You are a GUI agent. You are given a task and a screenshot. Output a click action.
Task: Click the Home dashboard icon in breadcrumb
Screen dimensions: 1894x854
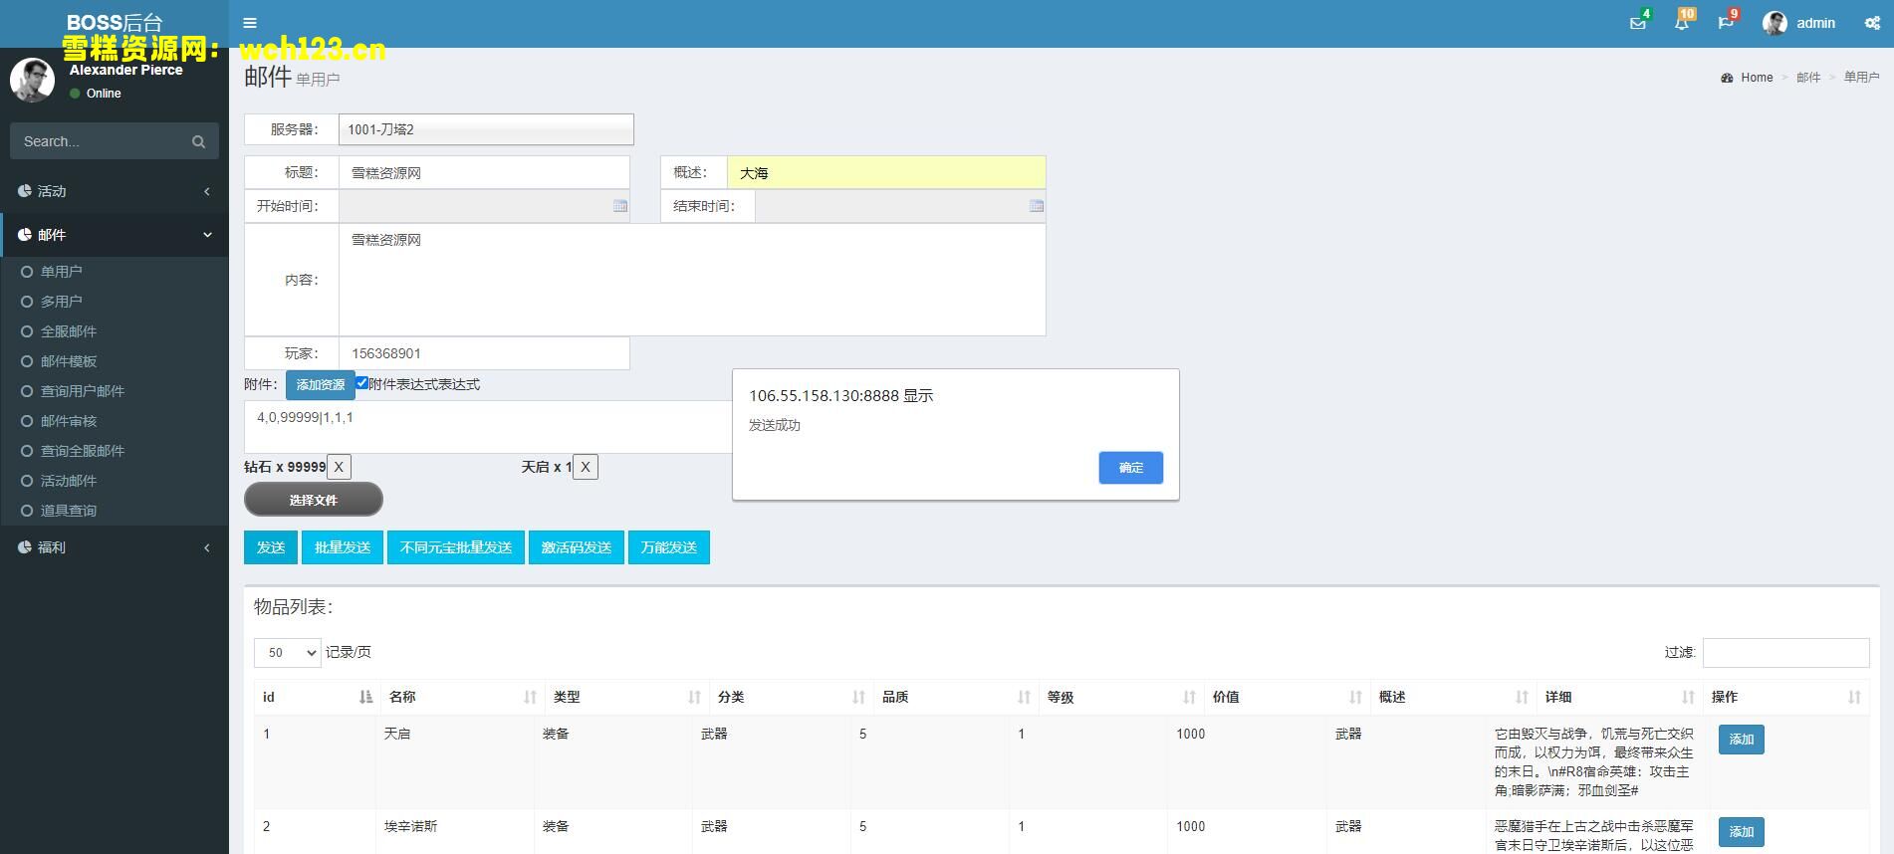pos(1727,78)
